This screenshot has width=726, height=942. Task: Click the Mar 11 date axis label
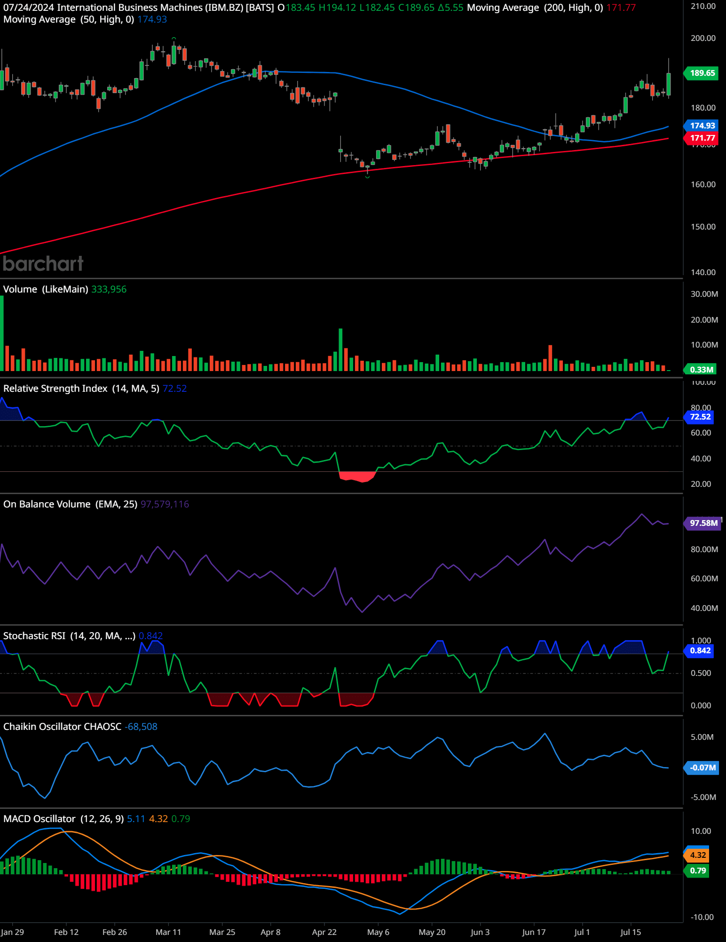[168, 932]
